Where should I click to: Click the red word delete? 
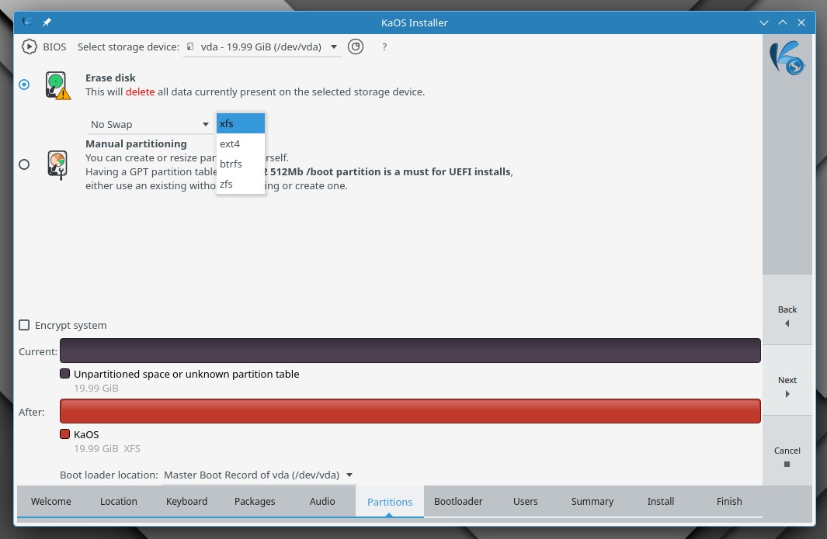tap(141, 92)
